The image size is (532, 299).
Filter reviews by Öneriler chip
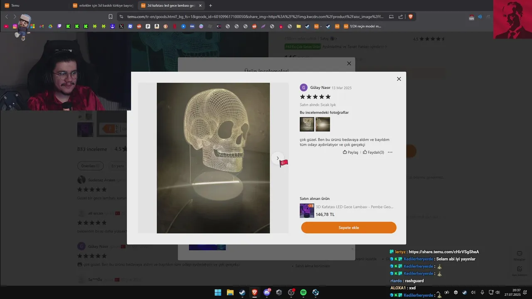pos(90,166)
